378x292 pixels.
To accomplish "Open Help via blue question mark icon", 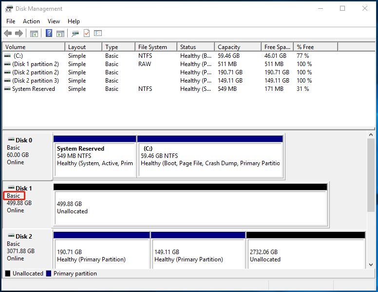I will pyautogui.click(x=49, y=33).
